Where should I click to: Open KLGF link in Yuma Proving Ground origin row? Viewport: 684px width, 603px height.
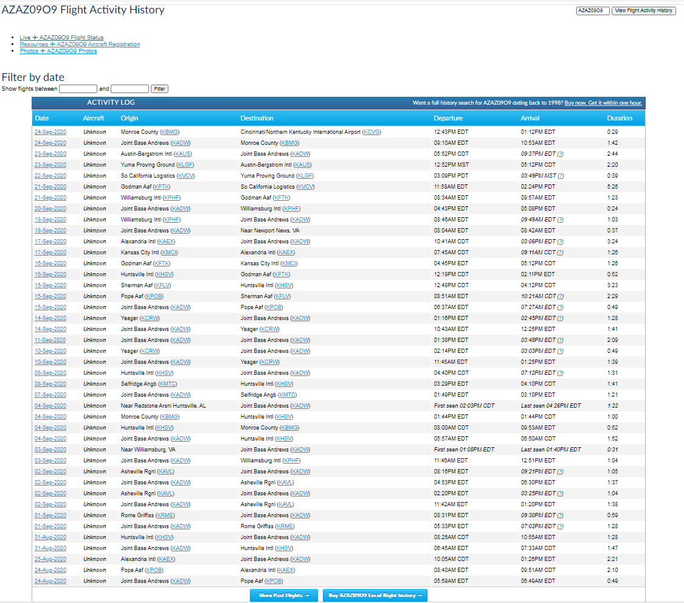coord(185,165)
